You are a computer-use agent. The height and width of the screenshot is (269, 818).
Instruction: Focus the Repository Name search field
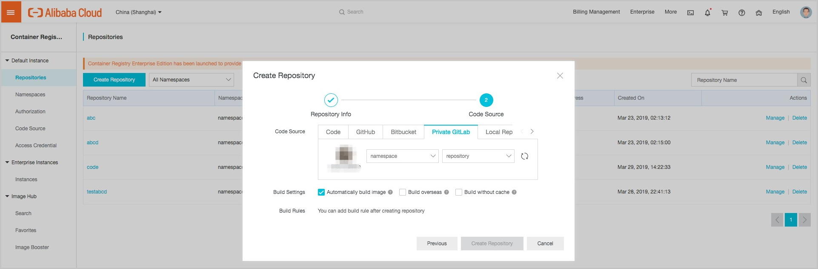tap(744, 80)
